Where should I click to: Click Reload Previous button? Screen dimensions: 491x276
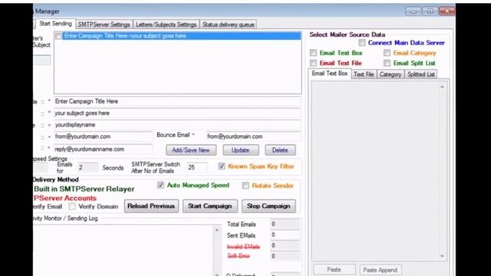[151, 206]
